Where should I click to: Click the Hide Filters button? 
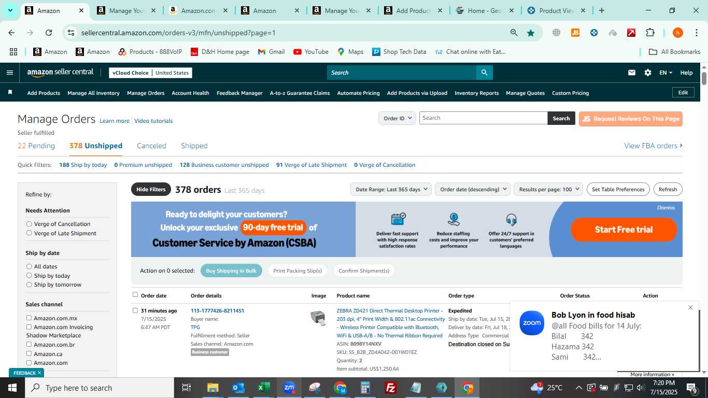(x=151, y=189)
